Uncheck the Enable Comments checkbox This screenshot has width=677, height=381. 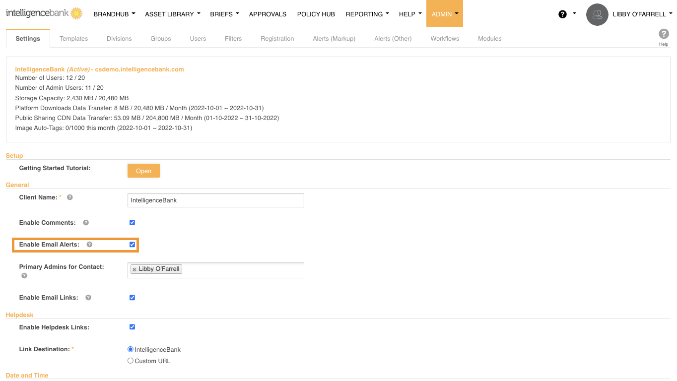[x=132, y=223]
